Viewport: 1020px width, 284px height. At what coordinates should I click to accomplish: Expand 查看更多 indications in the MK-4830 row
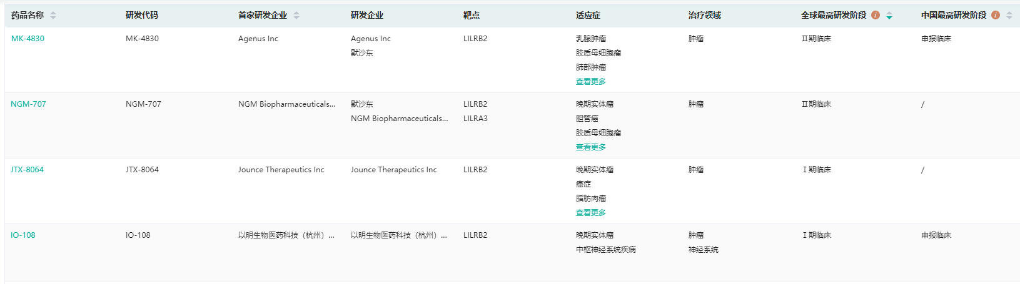click(x=591, y=82)
